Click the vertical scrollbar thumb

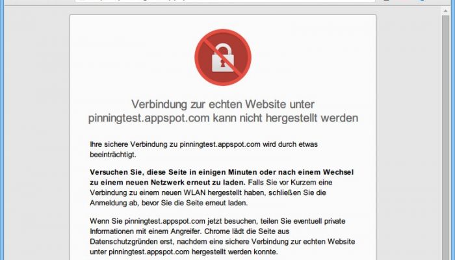pyautogui.click(x=445, y=138)
